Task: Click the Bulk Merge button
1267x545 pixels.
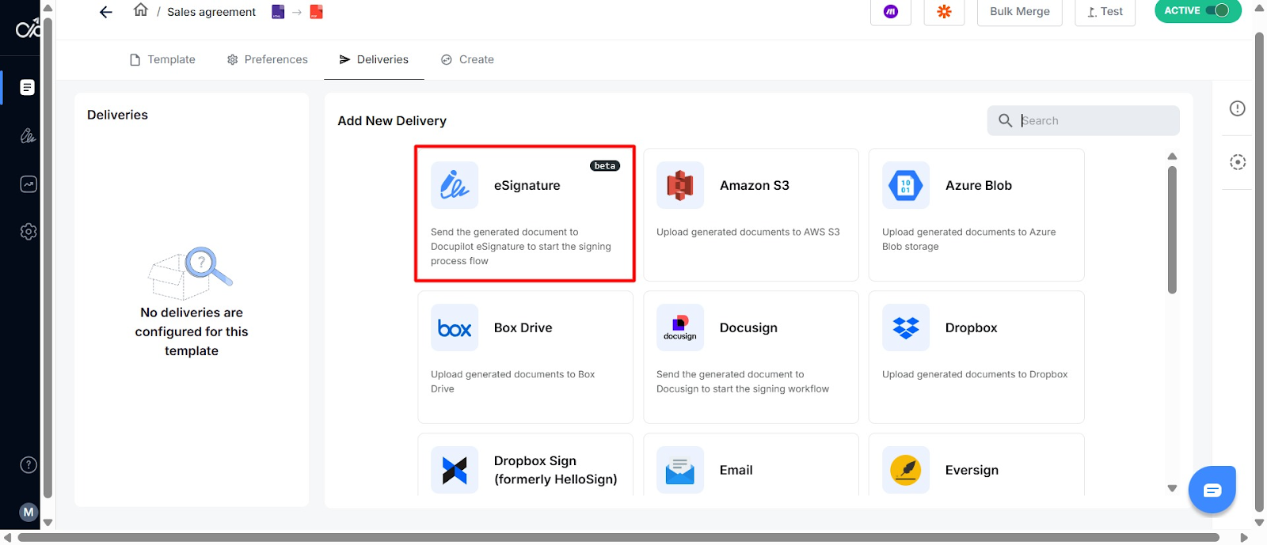Action: coord(1020,12)
